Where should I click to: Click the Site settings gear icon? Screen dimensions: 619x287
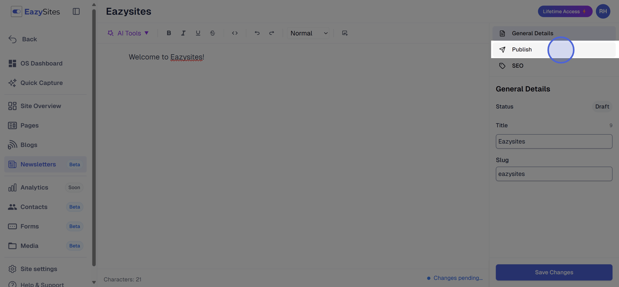click(12, 269)
